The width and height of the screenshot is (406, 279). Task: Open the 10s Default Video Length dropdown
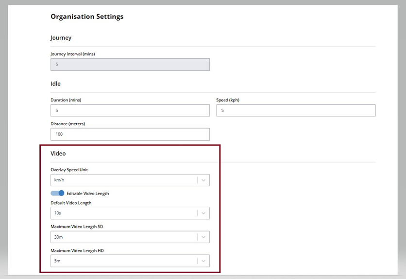tap(130, 213)
